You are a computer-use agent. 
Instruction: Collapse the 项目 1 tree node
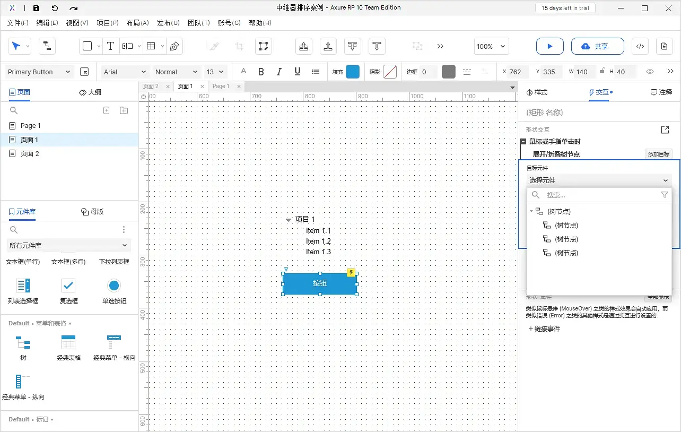click(x=288, y=220)
